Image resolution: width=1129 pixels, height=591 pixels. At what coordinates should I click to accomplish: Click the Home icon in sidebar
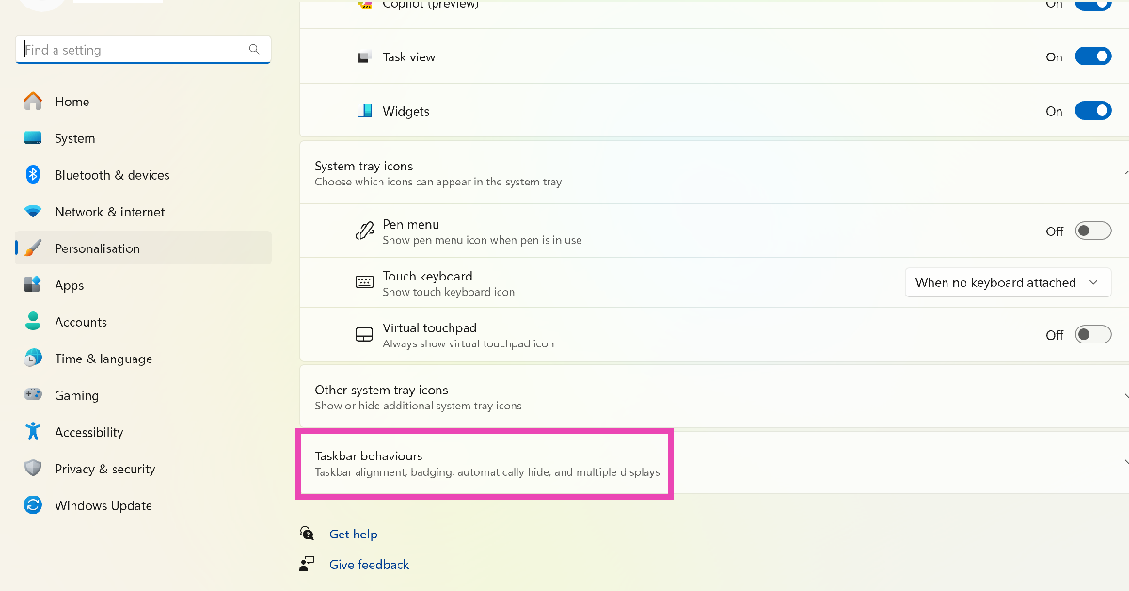point(33,102)
